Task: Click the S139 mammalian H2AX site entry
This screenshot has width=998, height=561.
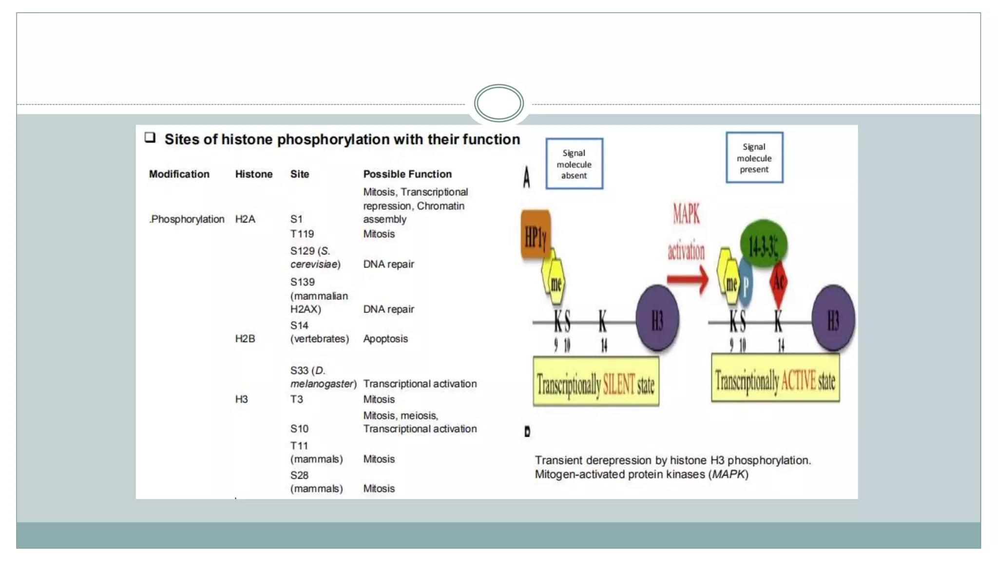Action: tap(319, 295)
